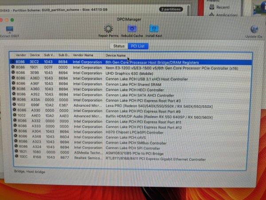Sort by the Sub D.. column header
This screenshot has width=266, height=200.
point(64,55)
